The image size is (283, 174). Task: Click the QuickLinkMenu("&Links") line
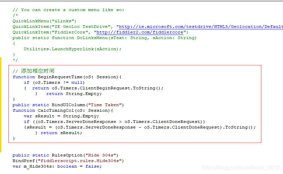(x=44, y=21)
